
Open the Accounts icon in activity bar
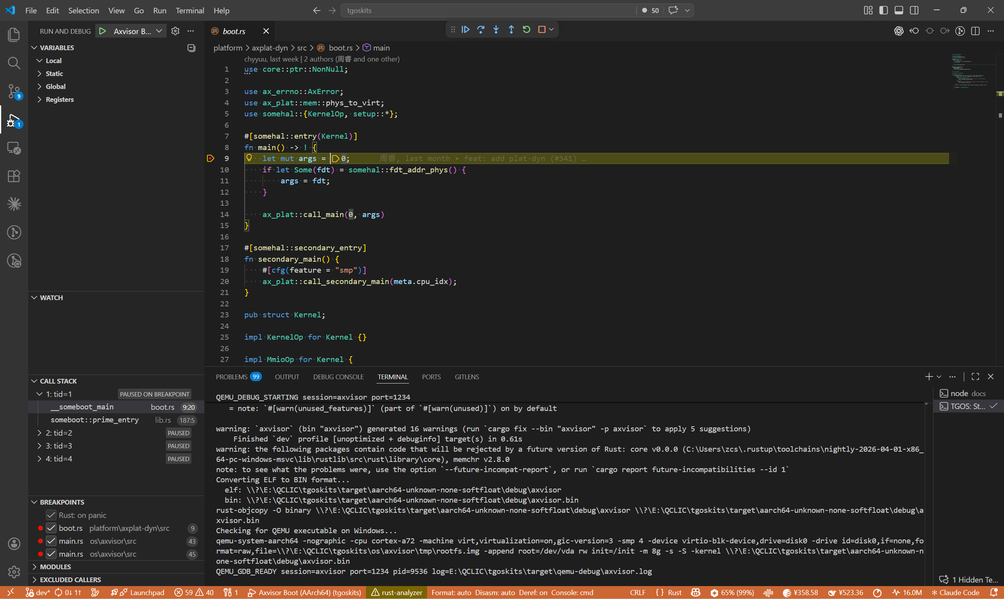click(x=14, y=544)
